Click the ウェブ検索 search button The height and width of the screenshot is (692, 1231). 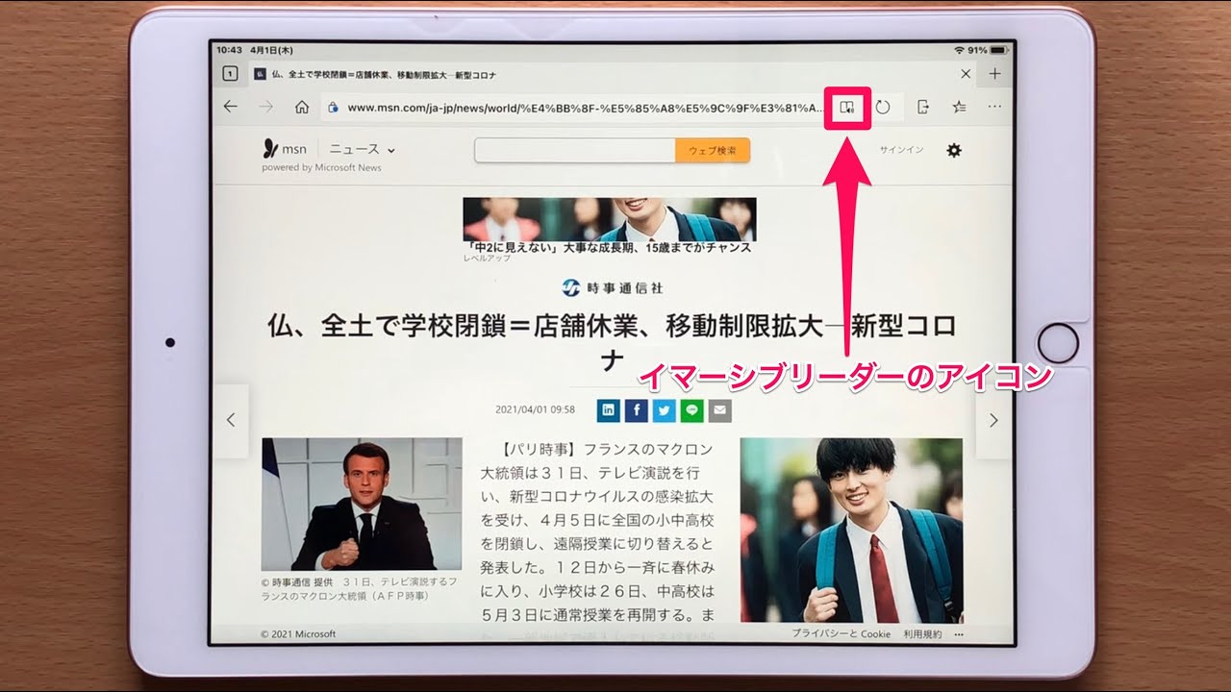click(x=712, y=151)
